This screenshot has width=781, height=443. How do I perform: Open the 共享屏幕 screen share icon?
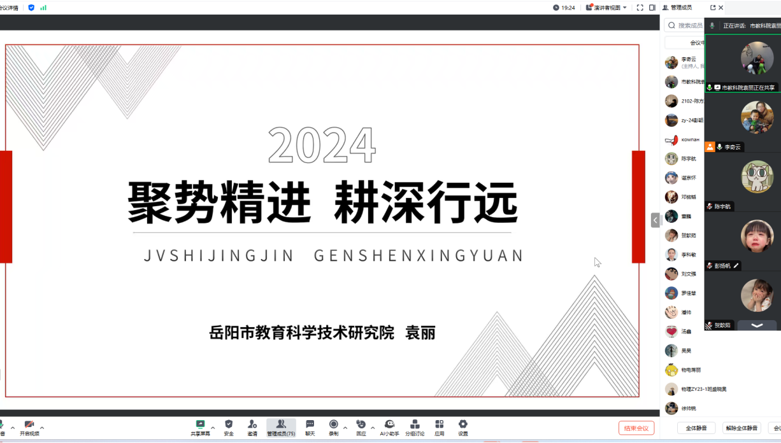(x=200, y=425)
